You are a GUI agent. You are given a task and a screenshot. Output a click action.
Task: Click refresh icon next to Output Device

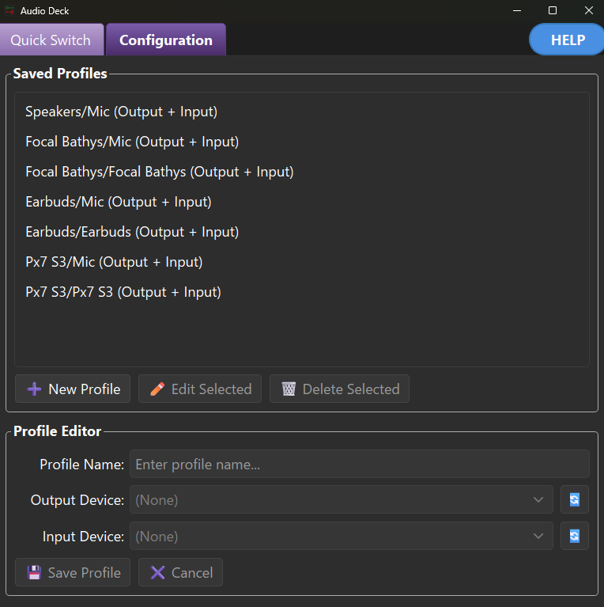pyautogui.click(x=575, y=499)
